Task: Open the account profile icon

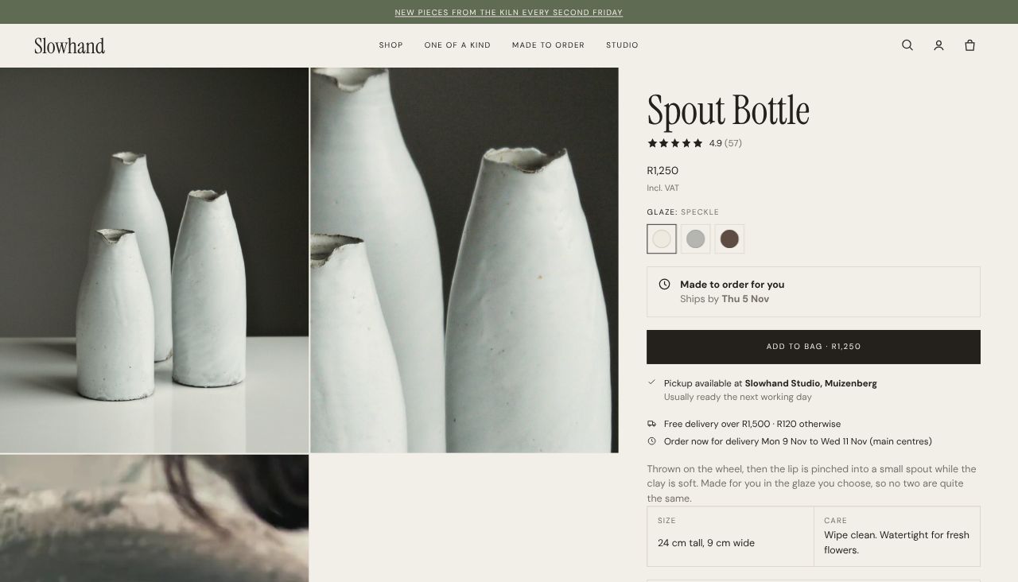Action: point(938,45)
